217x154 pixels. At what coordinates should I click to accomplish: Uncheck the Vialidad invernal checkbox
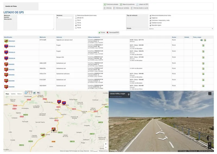tap(151, 23)
